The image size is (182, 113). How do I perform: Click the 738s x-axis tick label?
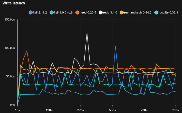click(x=144, y=110)
